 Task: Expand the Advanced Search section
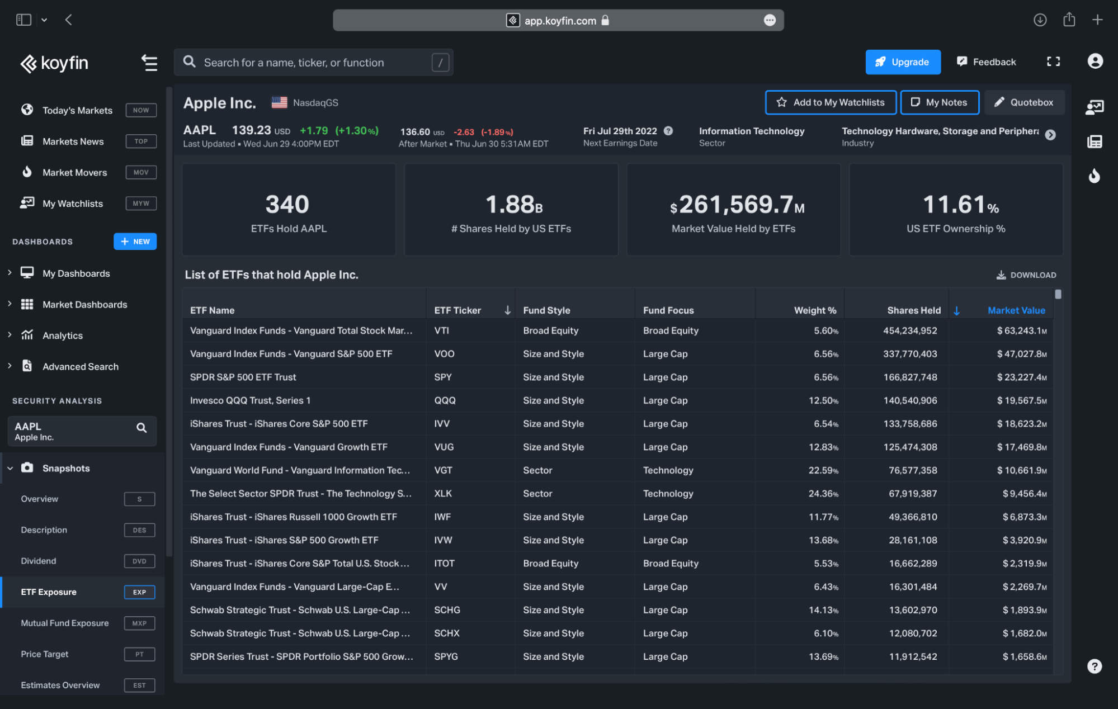tap(10, 366)
